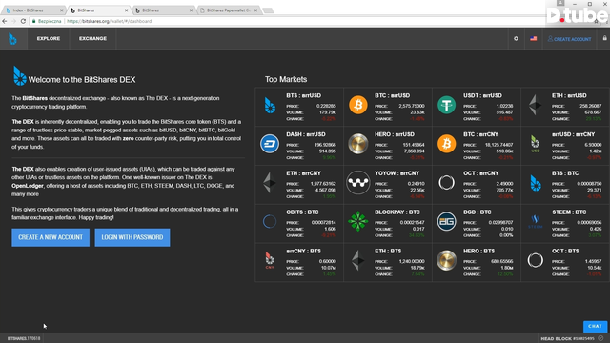Click the HERO coin icon for HERO : bitUSD

click(x=358, y=144)
